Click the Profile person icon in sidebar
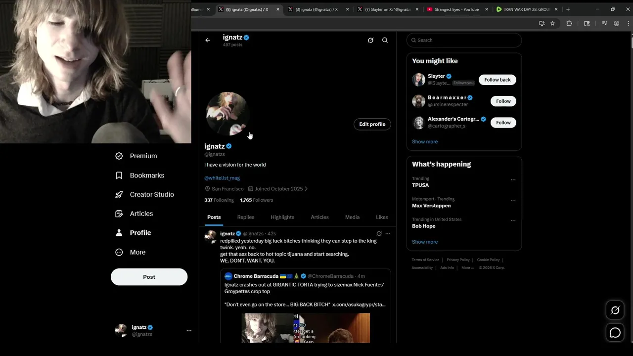Viewport: 633px width, 356px height. pos(119,233)
